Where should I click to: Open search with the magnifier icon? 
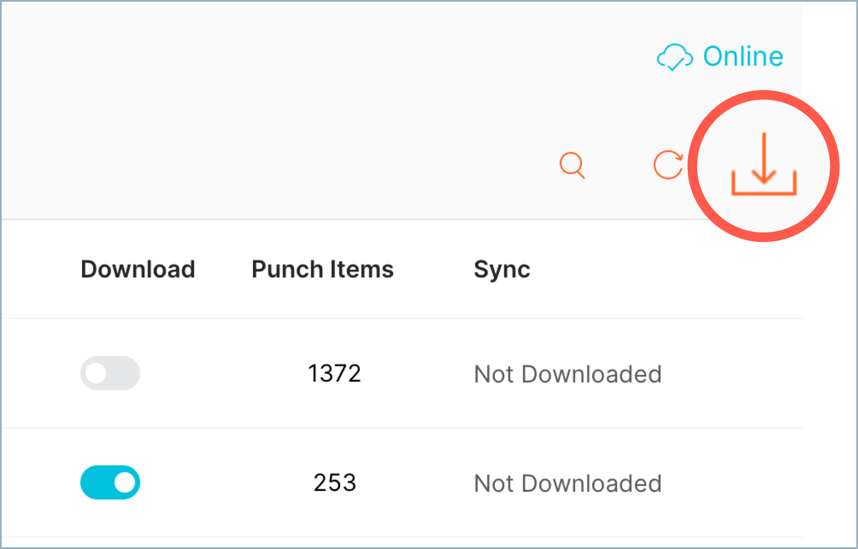572,165
